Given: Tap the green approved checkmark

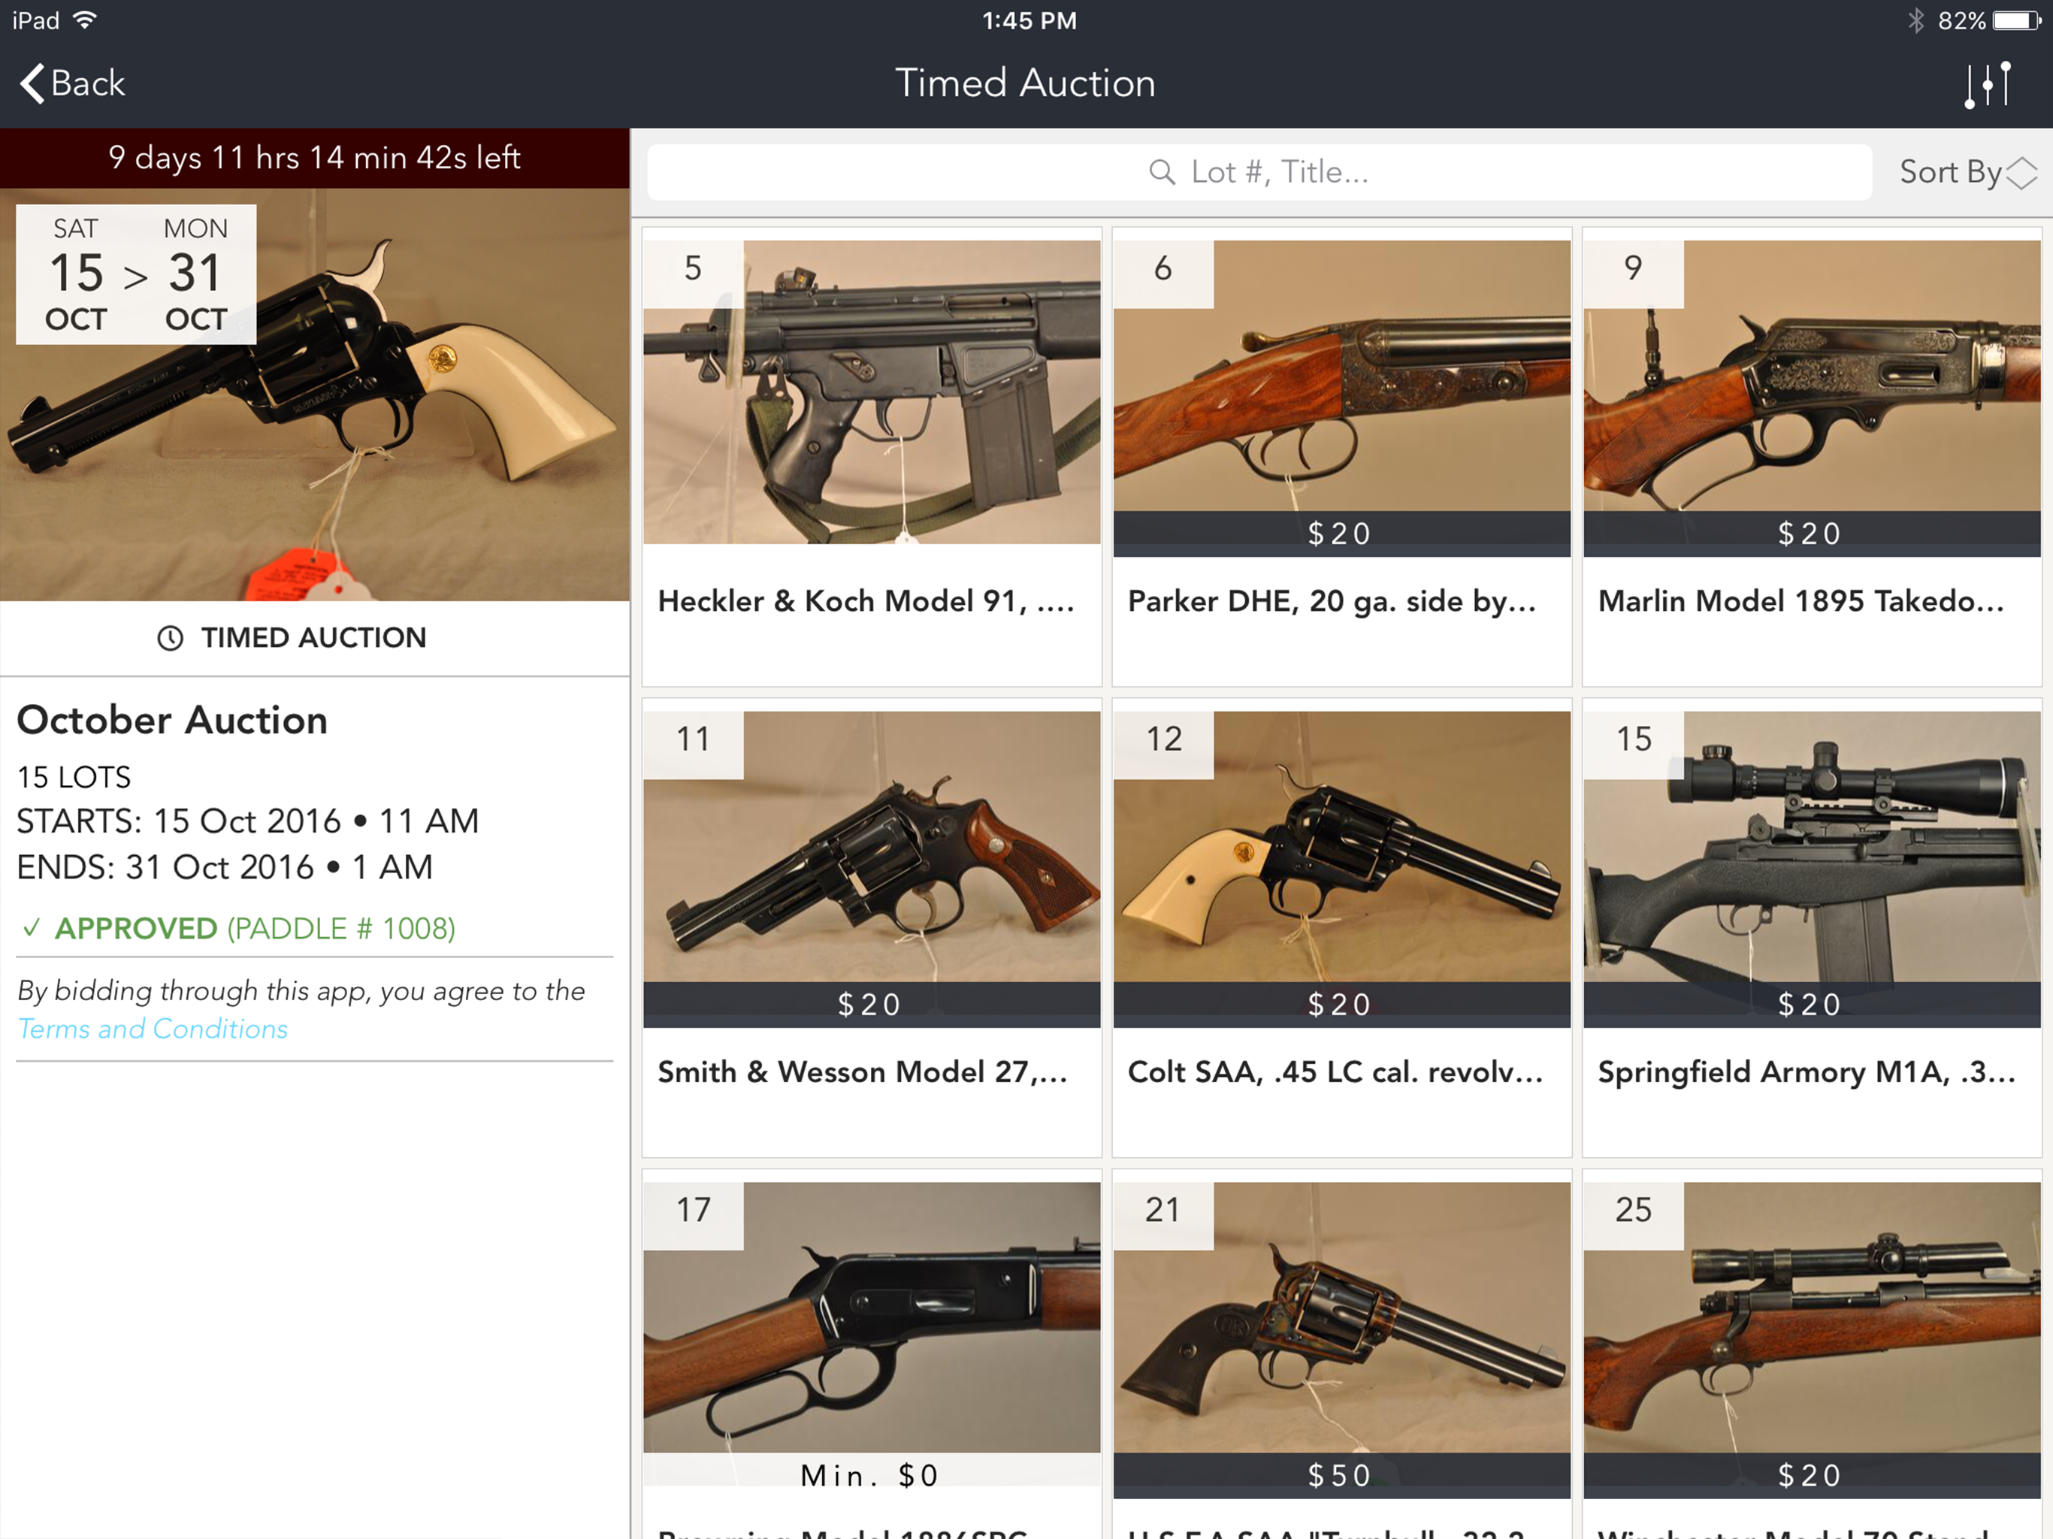Looking at the screenshot, I should (x=32, y=927).
